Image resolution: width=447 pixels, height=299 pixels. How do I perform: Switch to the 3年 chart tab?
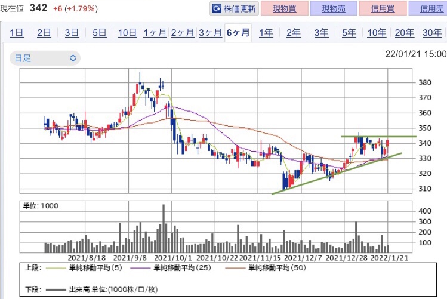click(x=321, y=33)
